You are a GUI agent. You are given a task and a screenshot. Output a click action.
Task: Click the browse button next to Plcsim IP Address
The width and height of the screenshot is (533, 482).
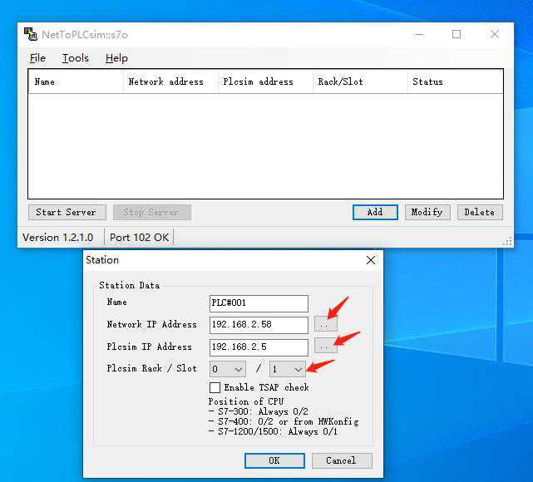325,347
